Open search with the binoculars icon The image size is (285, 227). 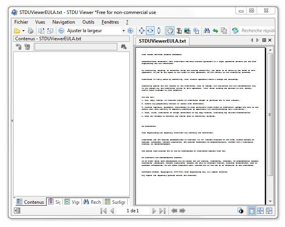pyautogui.click(x=207, y=31)
